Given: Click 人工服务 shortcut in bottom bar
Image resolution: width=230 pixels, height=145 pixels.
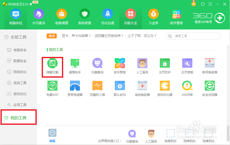Looking at the screenshot, I should pyautogui.click(x=151, y=136).
